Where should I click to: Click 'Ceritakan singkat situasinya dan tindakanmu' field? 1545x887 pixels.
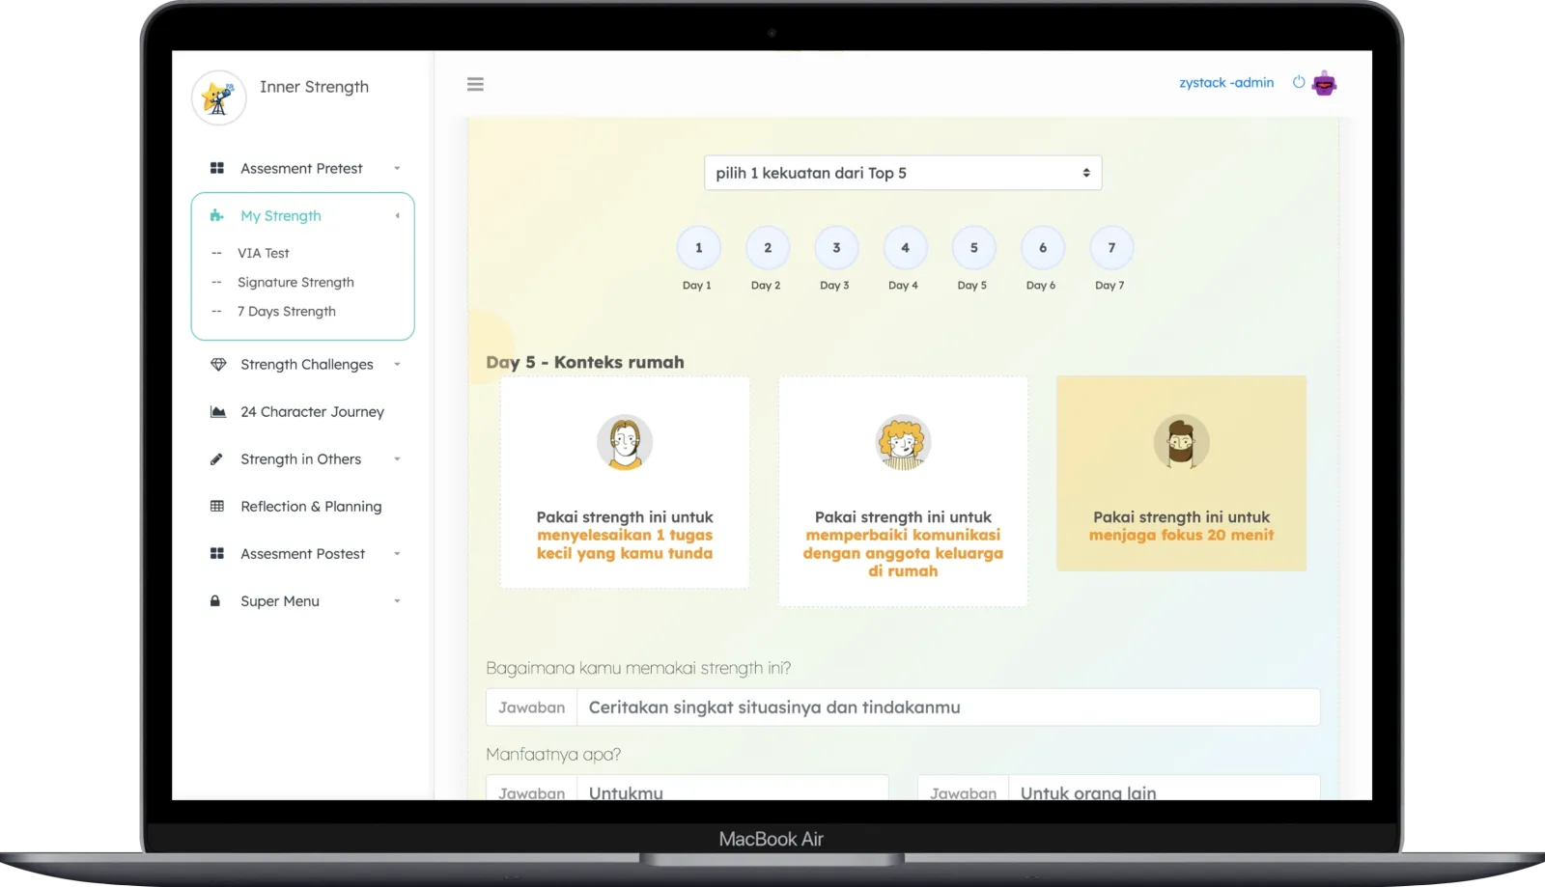click(x=948, y=707)
